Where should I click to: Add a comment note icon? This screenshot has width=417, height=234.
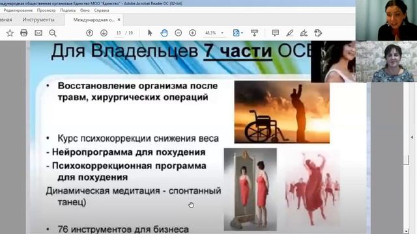point(275,33)
